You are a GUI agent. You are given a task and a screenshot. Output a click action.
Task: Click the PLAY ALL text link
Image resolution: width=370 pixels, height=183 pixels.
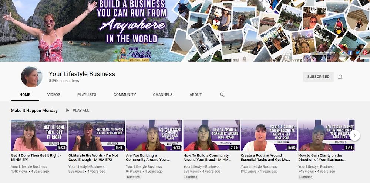(x=81, y=110)
